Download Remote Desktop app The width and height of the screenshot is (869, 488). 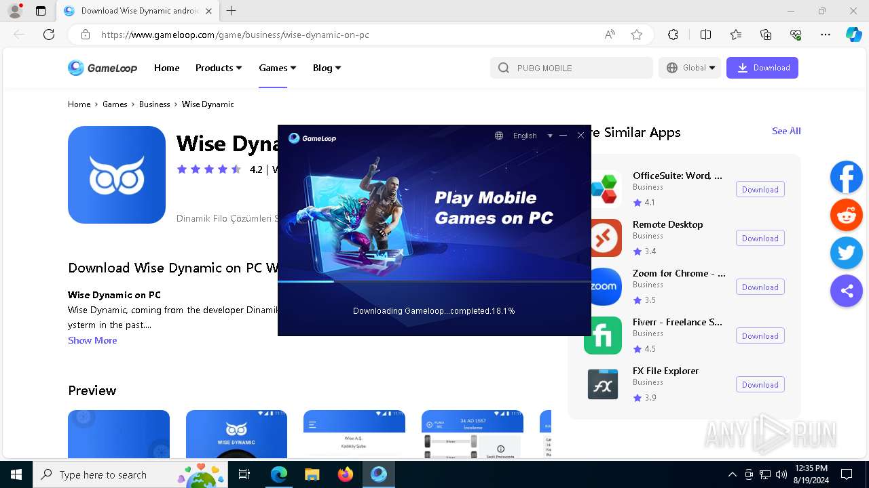pyautogui.click(x=760, y=239)
